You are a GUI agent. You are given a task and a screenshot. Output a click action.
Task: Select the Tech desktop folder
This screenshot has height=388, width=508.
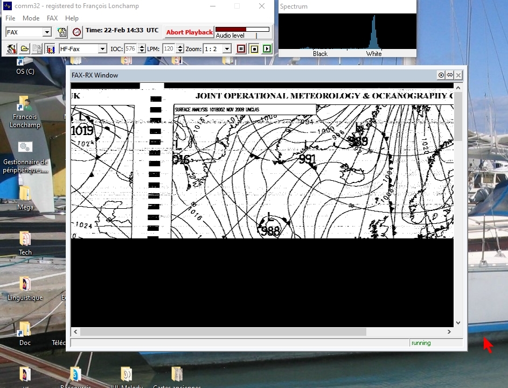(25, 243)
